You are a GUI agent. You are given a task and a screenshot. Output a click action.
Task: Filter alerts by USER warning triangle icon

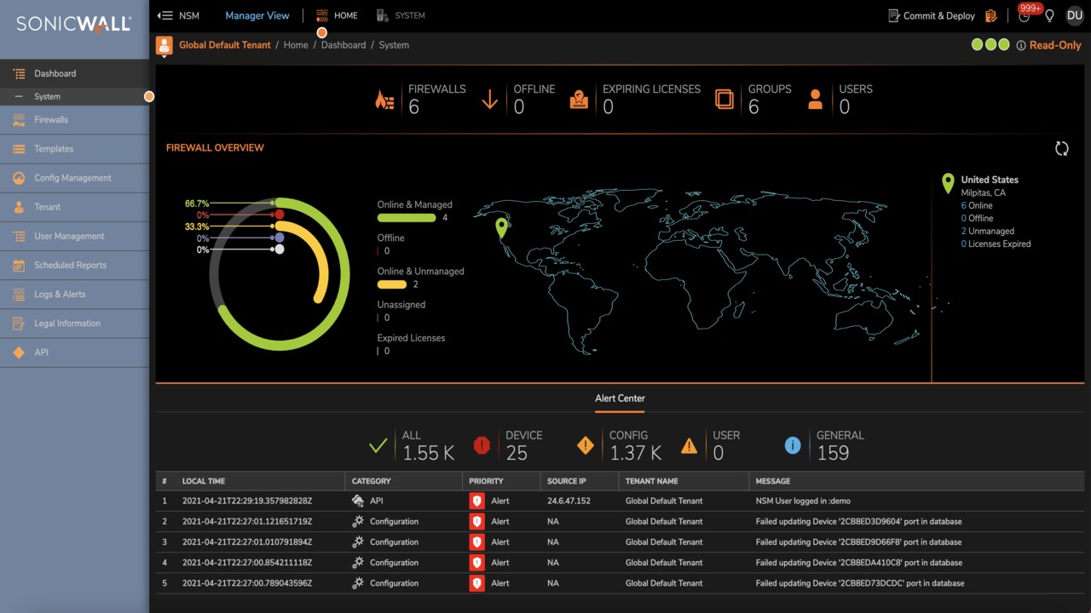pos(689,445)
